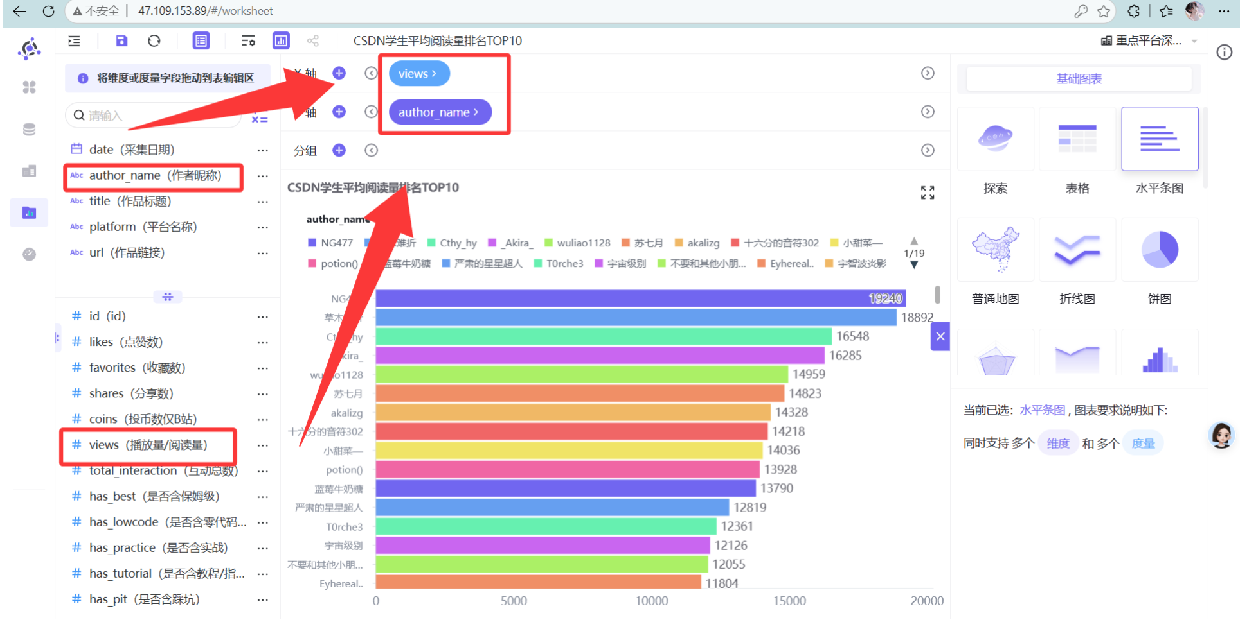Viewport: 1256px width, 638px height.
Task: Open the views field pill dropdown
Action: (x=419, y=74)
